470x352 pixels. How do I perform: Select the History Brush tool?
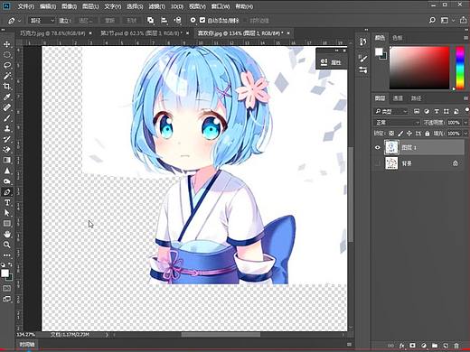click(6, 139)
